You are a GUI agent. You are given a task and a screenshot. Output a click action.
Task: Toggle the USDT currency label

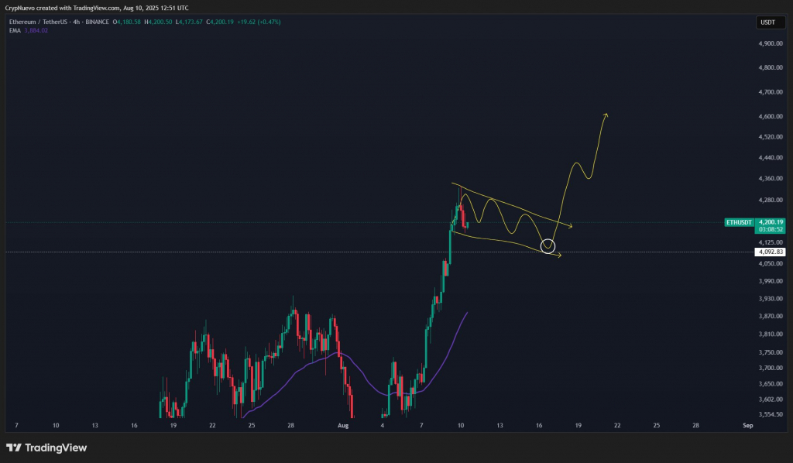(x=769, y=22)
